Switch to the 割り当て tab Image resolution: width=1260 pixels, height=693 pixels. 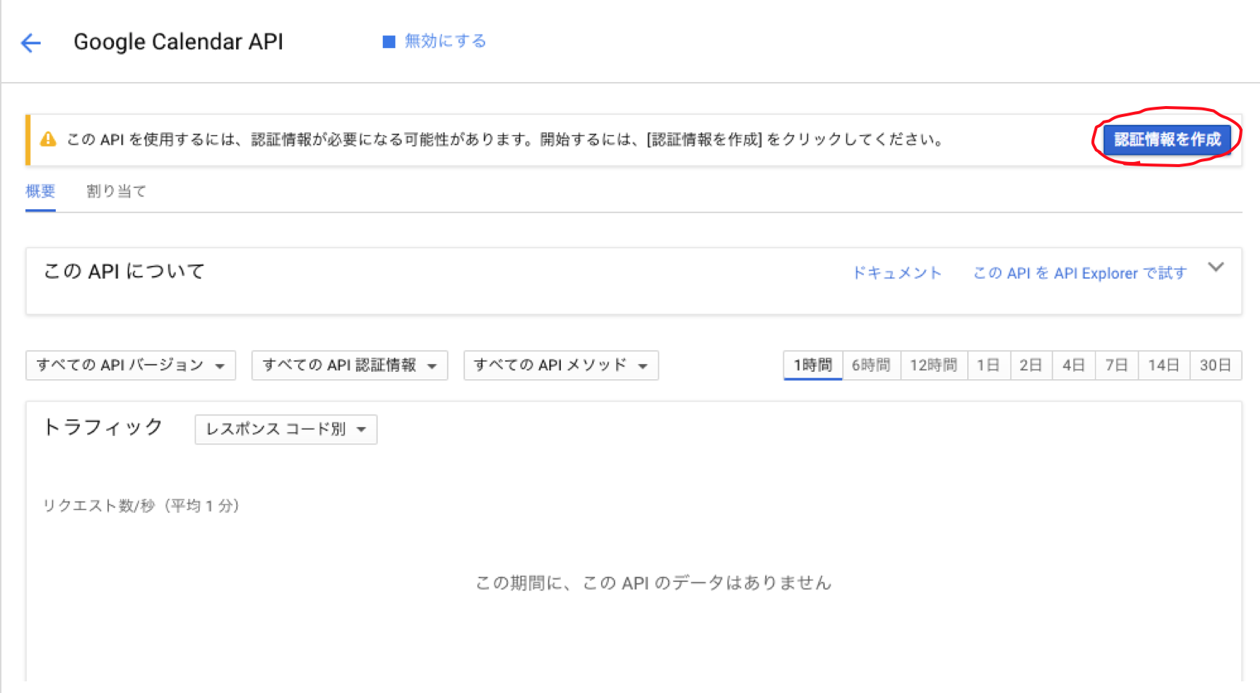click(x=116, y=191)
